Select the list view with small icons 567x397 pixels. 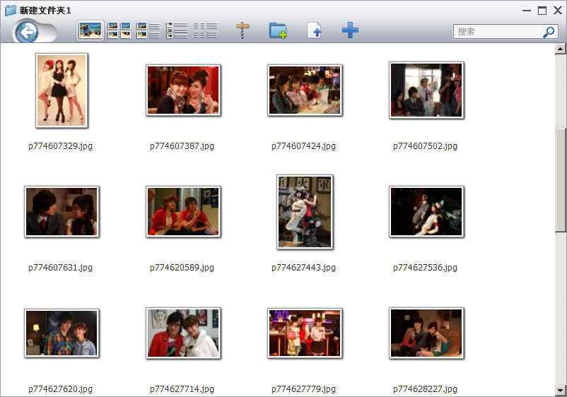177,30
